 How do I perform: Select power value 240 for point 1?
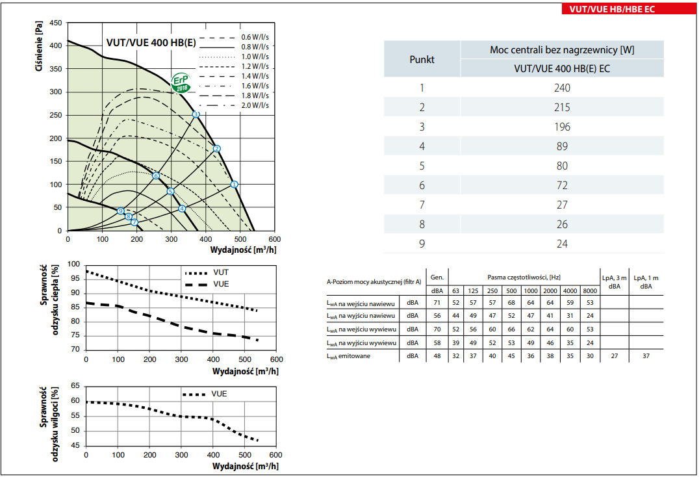[x=562, y=88]
